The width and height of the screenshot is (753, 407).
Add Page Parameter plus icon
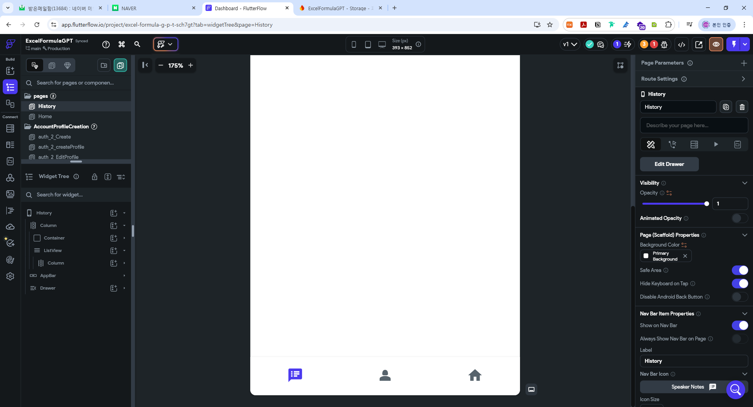[x=744, y=63]
